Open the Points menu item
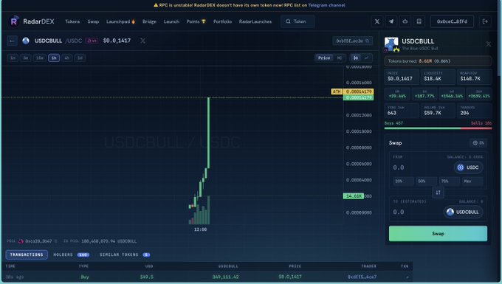The image size is (502, 284). (x=196, y=21)
